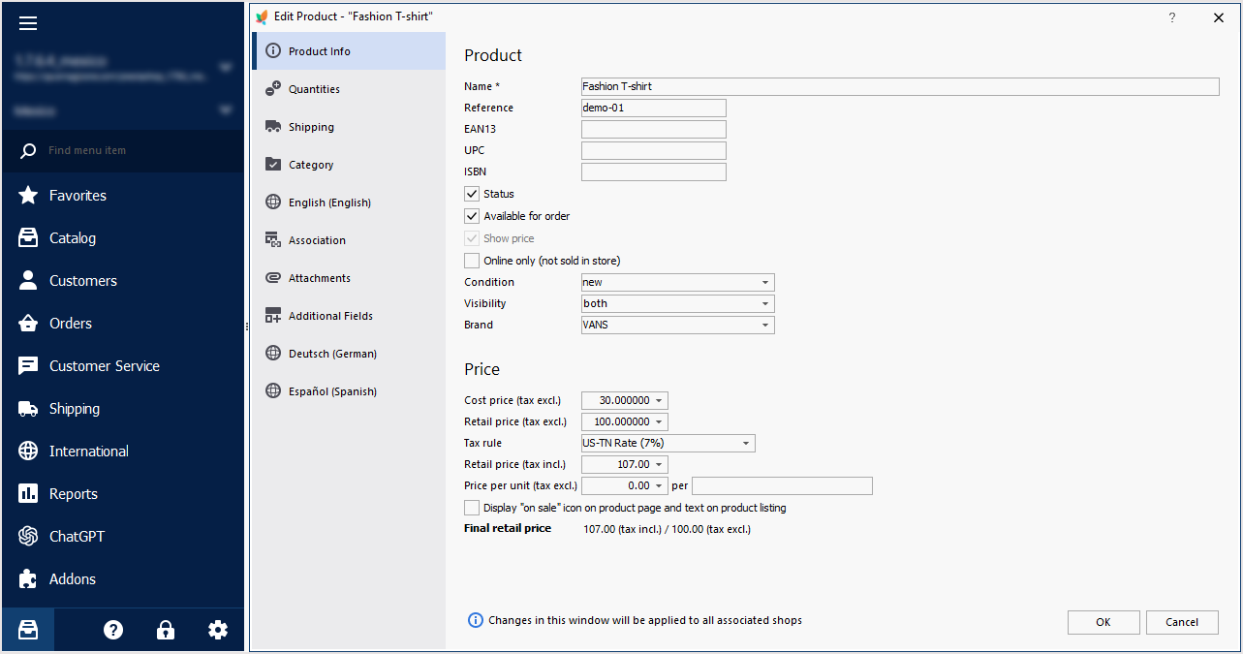Click the ChatGPT sidebar icon
The image size is (1243, 654).
(x=28, y=536)
